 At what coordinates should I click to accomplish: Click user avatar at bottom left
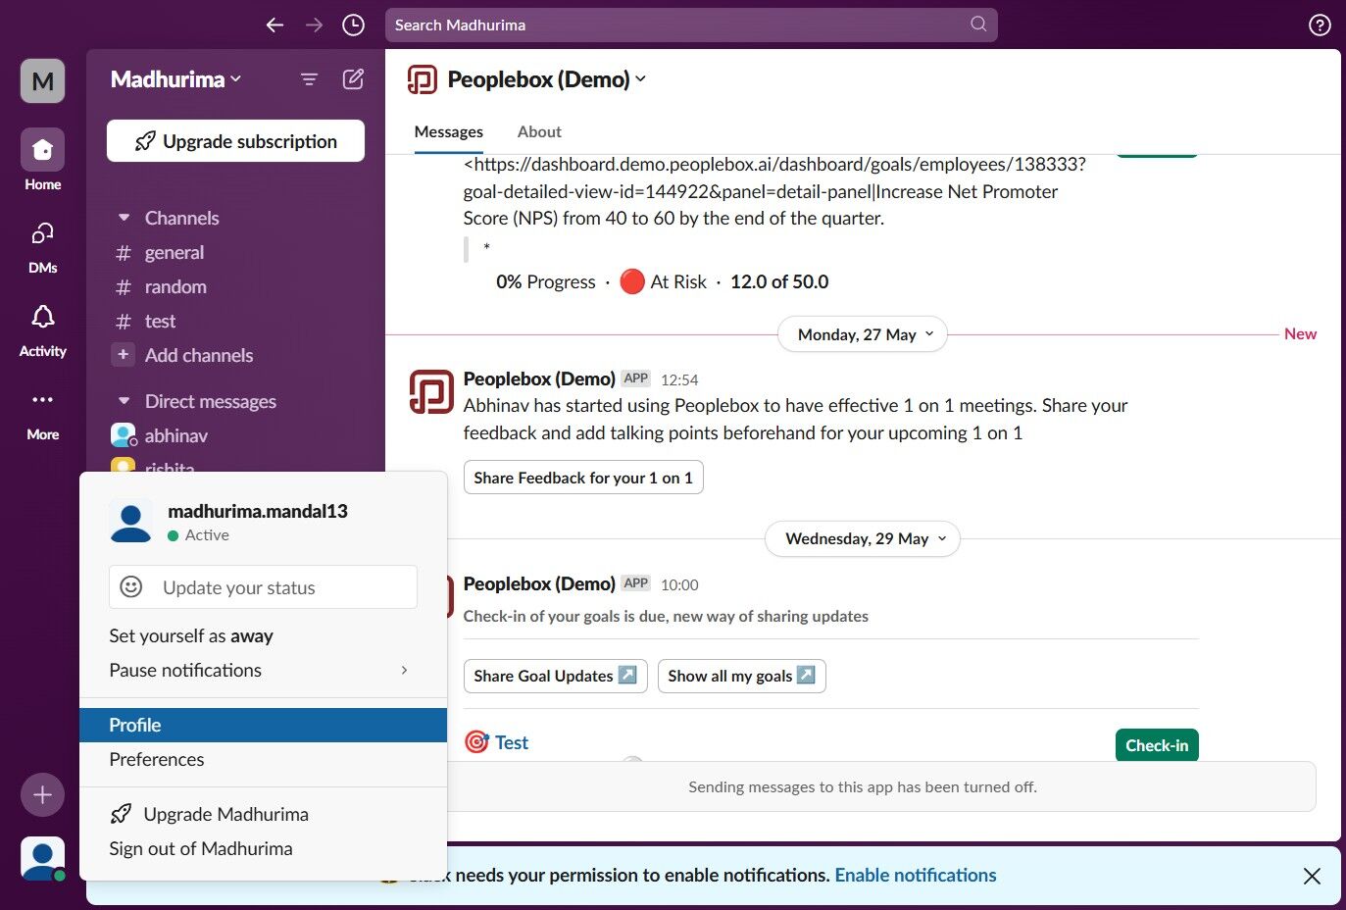tap(43, 859)
